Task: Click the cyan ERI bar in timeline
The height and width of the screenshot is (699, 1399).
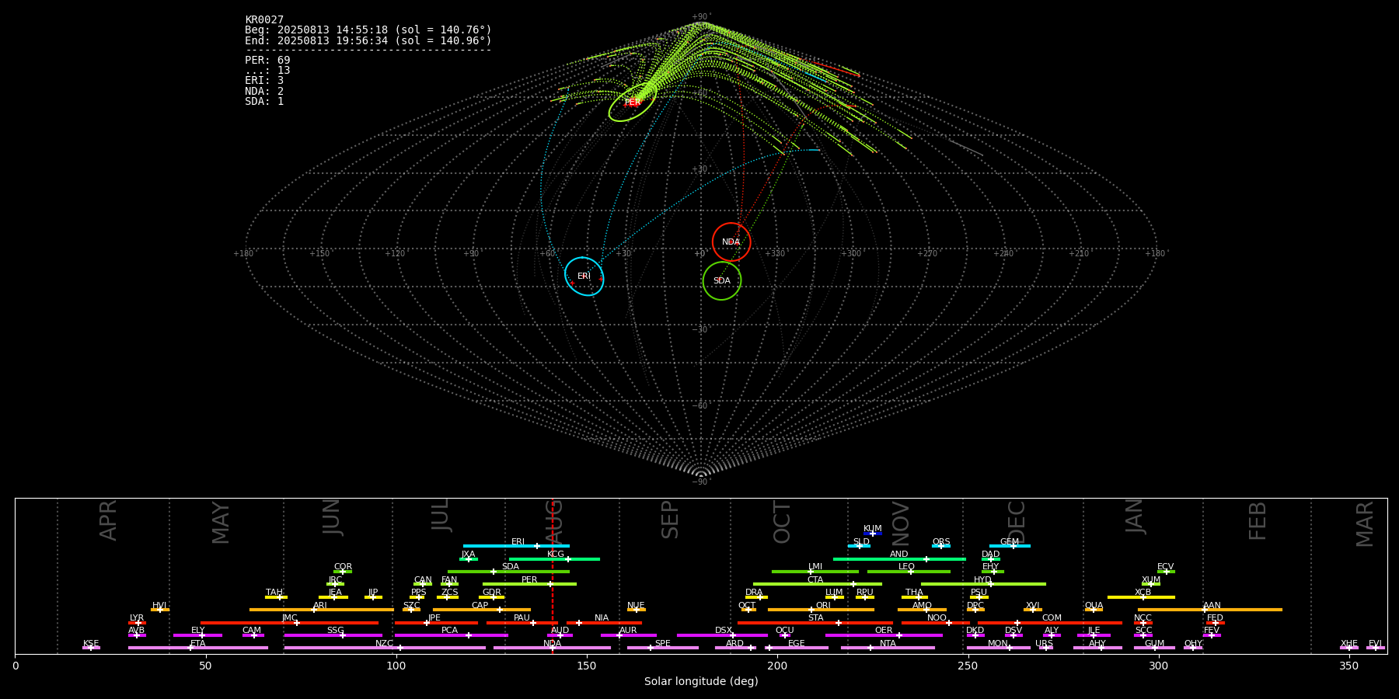Action: pyautogui.click(x=516, y=546)
